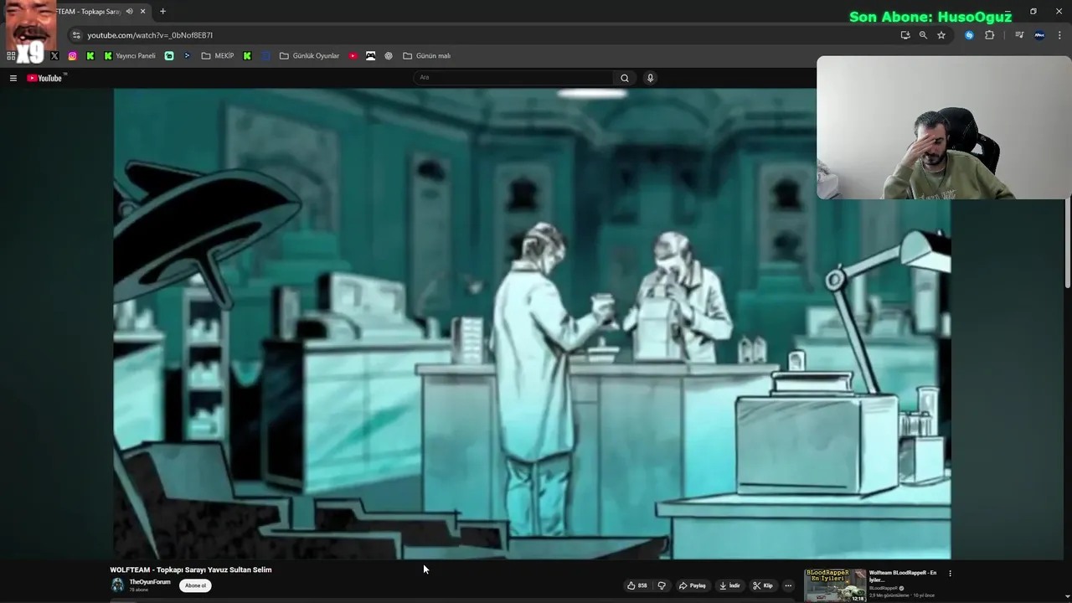
Task: Close the WOLFTEAM YouTube tab
Action: (x=143, y=11)
